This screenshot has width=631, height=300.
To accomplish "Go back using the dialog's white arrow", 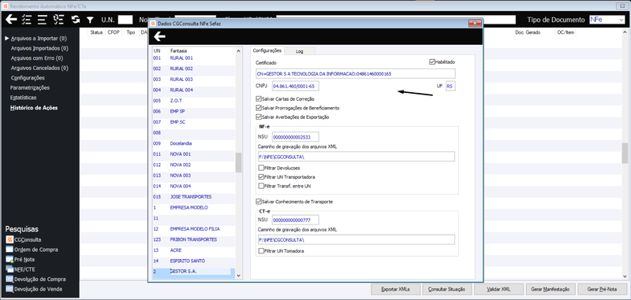I will [x=160, y=37].
